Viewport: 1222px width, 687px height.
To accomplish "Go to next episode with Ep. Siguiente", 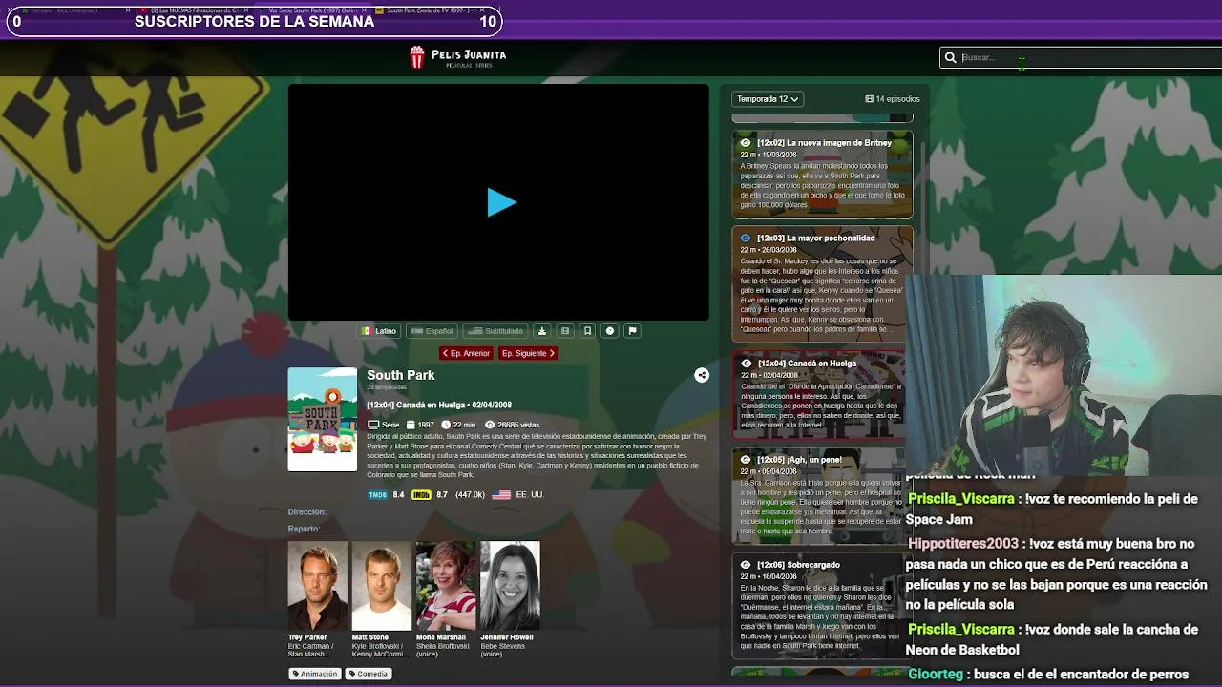I will coord(528,353).
